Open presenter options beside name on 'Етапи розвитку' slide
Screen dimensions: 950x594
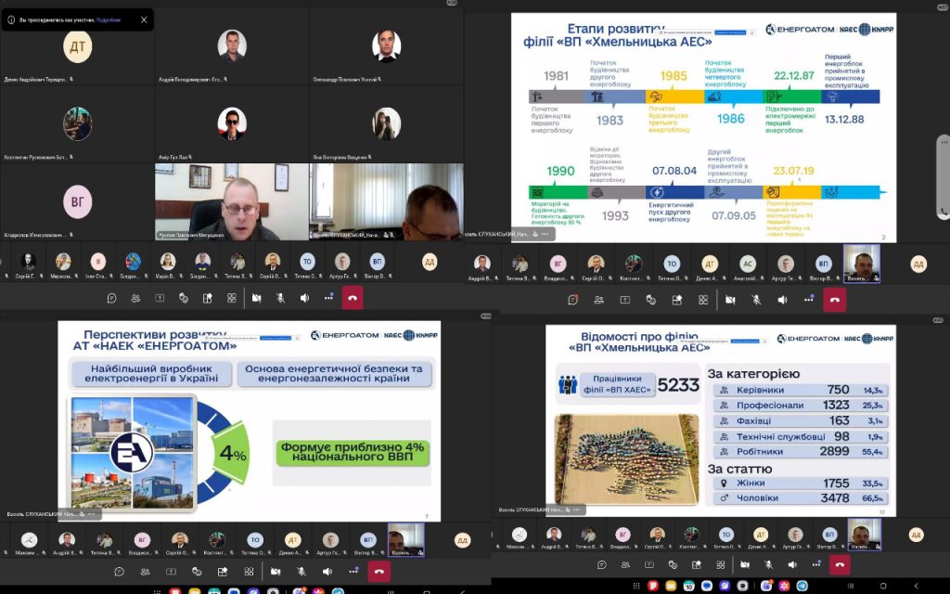click(546, 234)
